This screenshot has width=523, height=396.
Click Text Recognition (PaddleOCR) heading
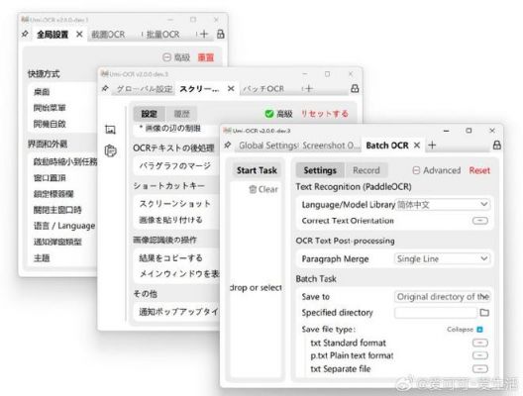354,187
